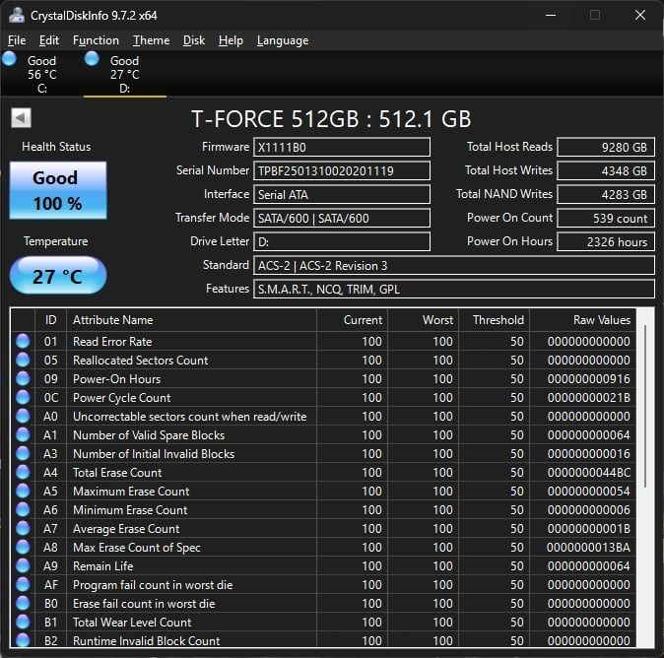This screenshot has height=658, width=664.
Task: Click raw value 0000000013BA
Action: 588,548
